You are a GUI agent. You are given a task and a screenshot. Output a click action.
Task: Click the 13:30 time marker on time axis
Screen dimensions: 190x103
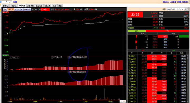[123, 101]
